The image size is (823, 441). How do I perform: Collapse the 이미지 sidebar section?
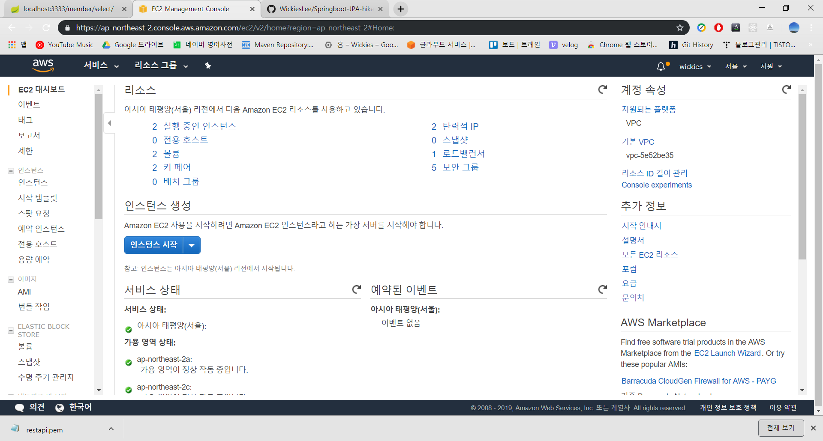pyautogui.click(x=11, y=280)
